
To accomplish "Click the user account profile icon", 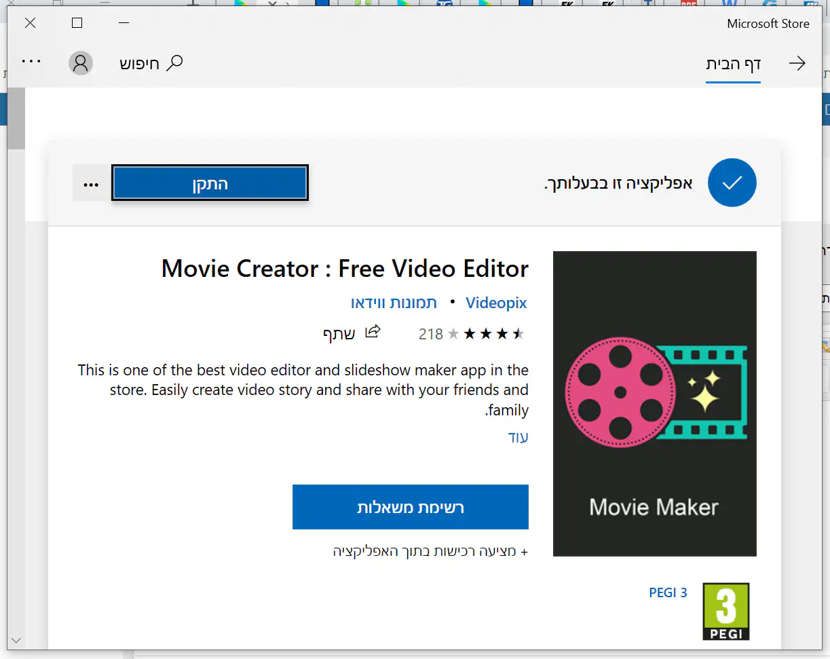I will [80, 64].
